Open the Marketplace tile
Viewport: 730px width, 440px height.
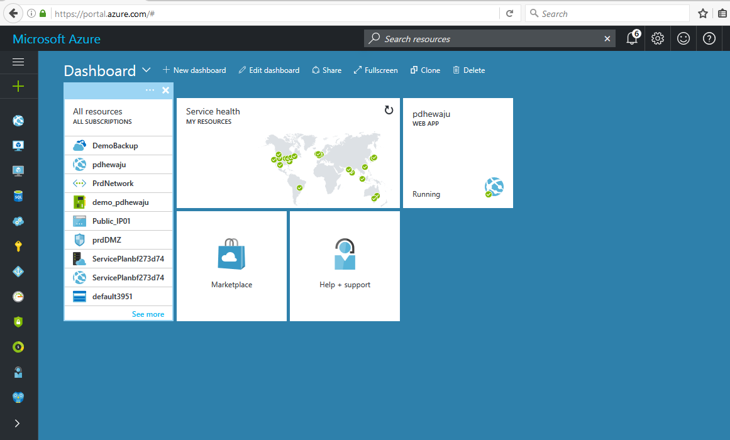(x=232, y=266)
